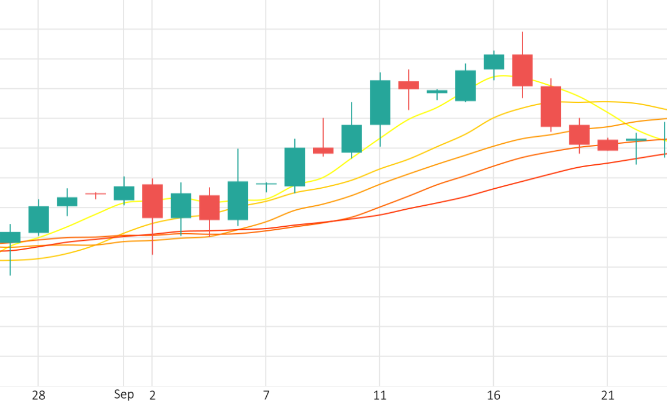Click the red candle at 21
Viewport: 667px width, 415px height.
click(607, 145)
